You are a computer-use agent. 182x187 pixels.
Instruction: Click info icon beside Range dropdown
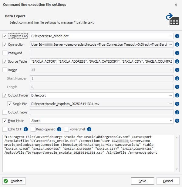click(177, 70)
